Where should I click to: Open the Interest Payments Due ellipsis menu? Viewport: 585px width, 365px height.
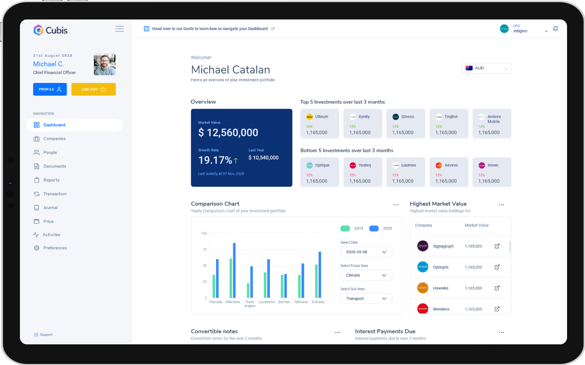(x=501, y=332)
